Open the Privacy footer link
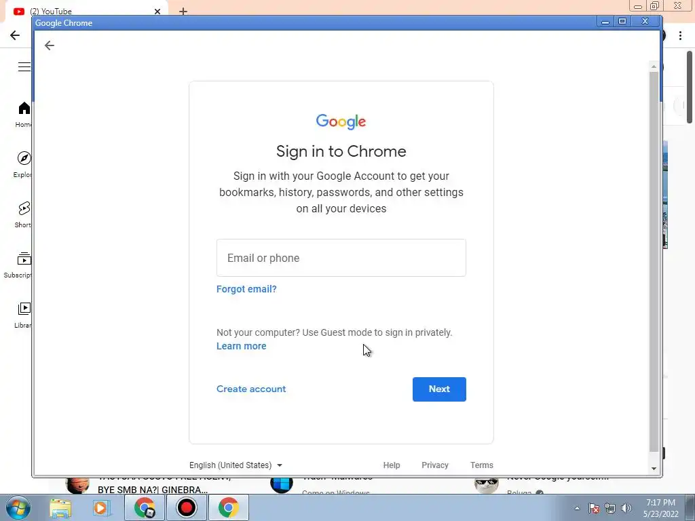Viewport: 695px width, 521px height. [x=435, y=465]
